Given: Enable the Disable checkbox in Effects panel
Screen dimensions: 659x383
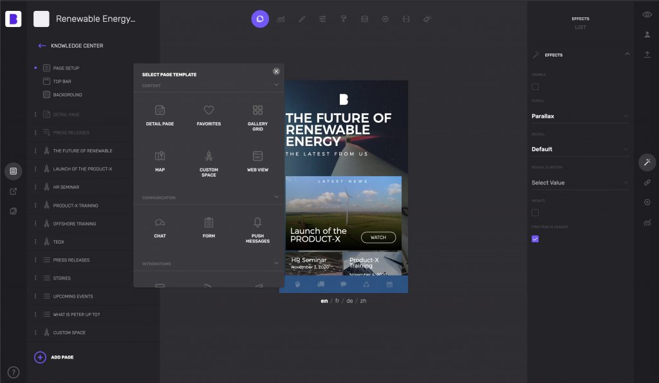Looking at the screenshot, I should click(x=535, y=87).
